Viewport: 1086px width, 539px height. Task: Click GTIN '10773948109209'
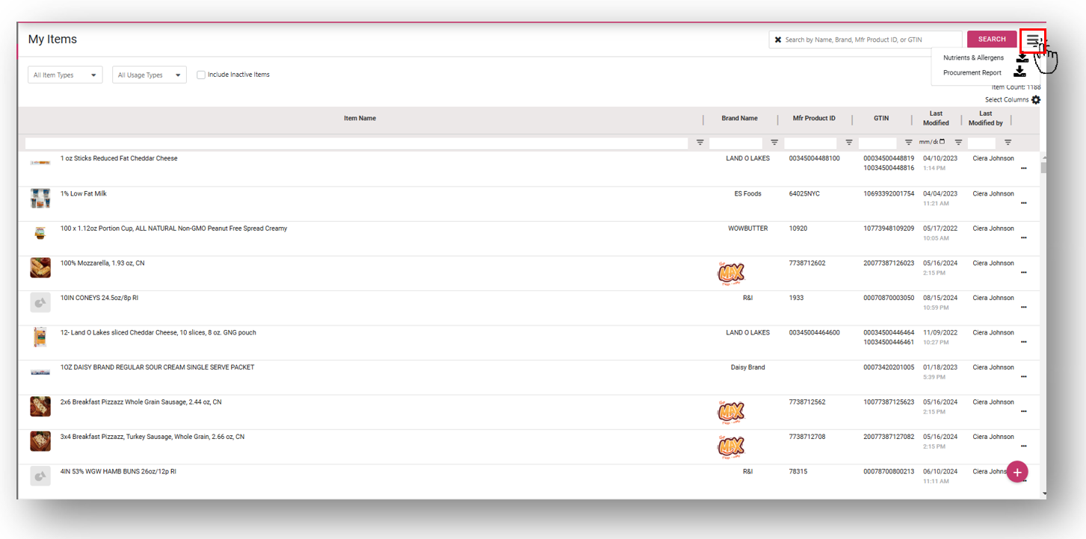(889, 228)
